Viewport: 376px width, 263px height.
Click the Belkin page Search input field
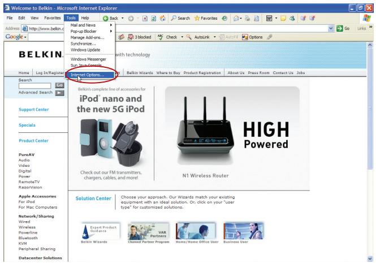pyautogui.click(x=34, y=85)
